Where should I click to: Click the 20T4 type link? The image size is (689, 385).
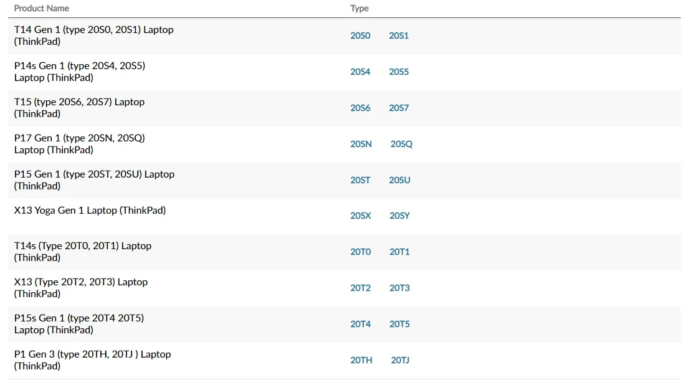[360, 324]
